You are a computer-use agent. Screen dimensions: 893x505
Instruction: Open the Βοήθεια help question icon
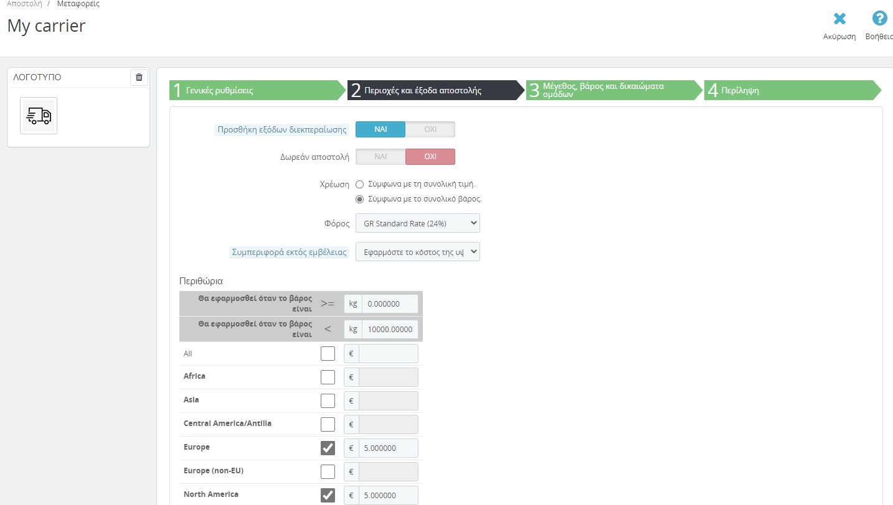point(879,19)
